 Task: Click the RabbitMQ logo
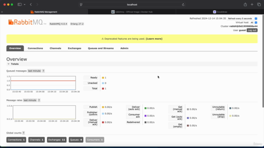click(x=27, y=22)
